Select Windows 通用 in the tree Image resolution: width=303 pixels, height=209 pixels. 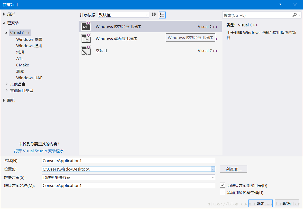pos(29,46)
